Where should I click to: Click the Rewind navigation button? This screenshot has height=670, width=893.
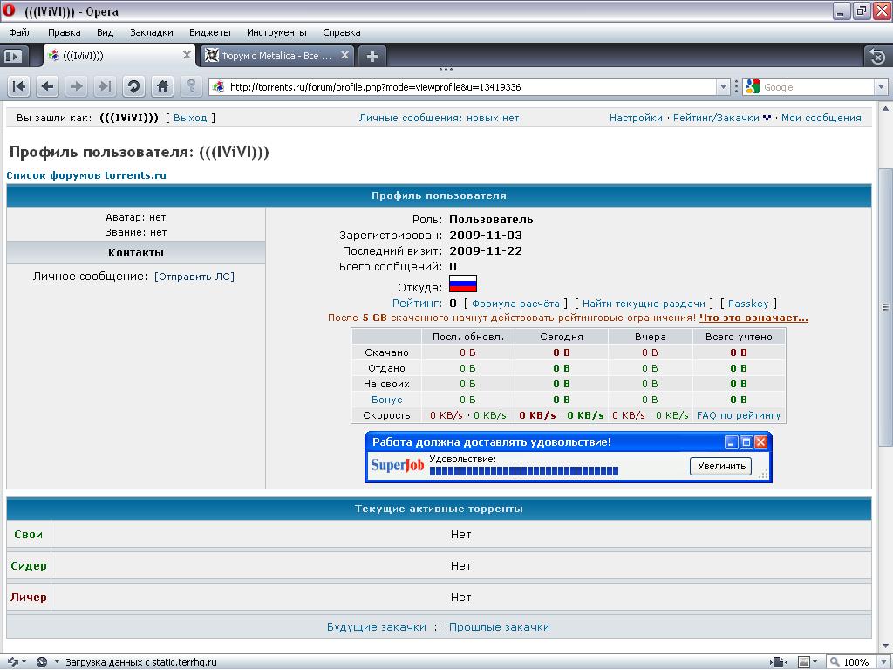(x=19, y=86)
